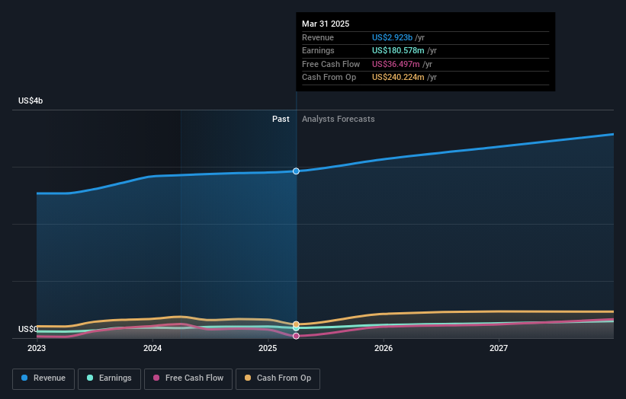Click the US$36.497m free cash flow value
Screen dimensions: 626x399
tap(396, 64)
